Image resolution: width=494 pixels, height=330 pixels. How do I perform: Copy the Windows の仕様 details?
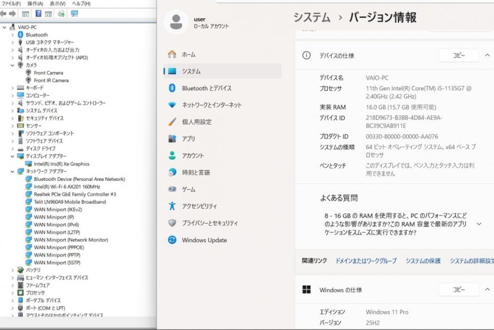458,289
